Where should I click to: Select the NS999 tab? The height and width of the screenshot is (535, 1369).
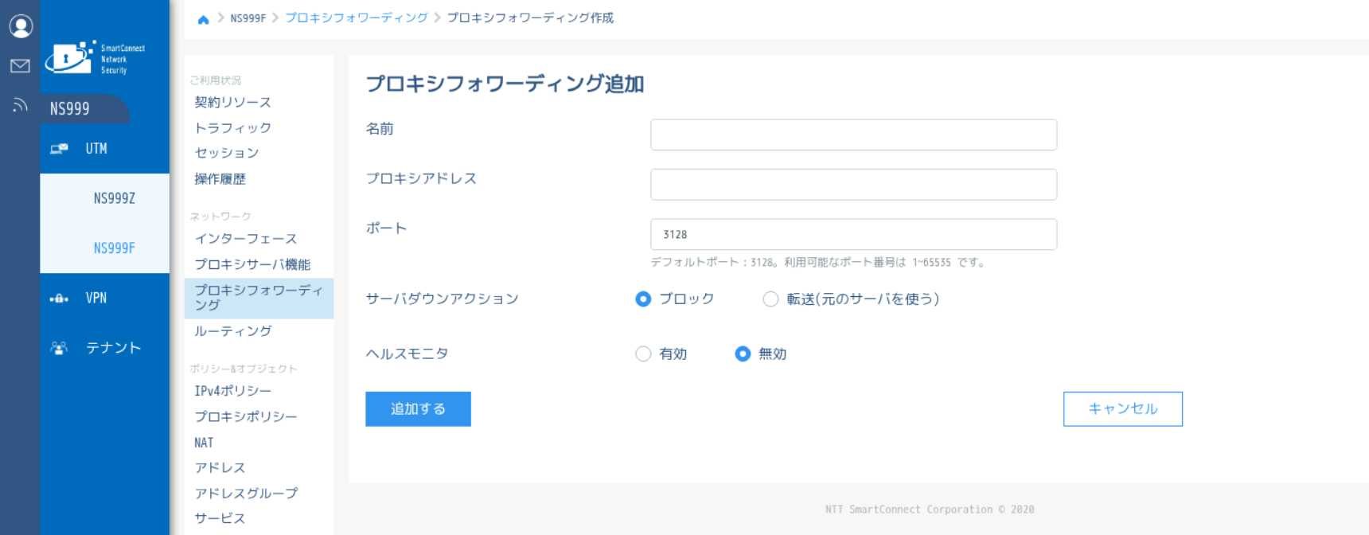point(84,109)
